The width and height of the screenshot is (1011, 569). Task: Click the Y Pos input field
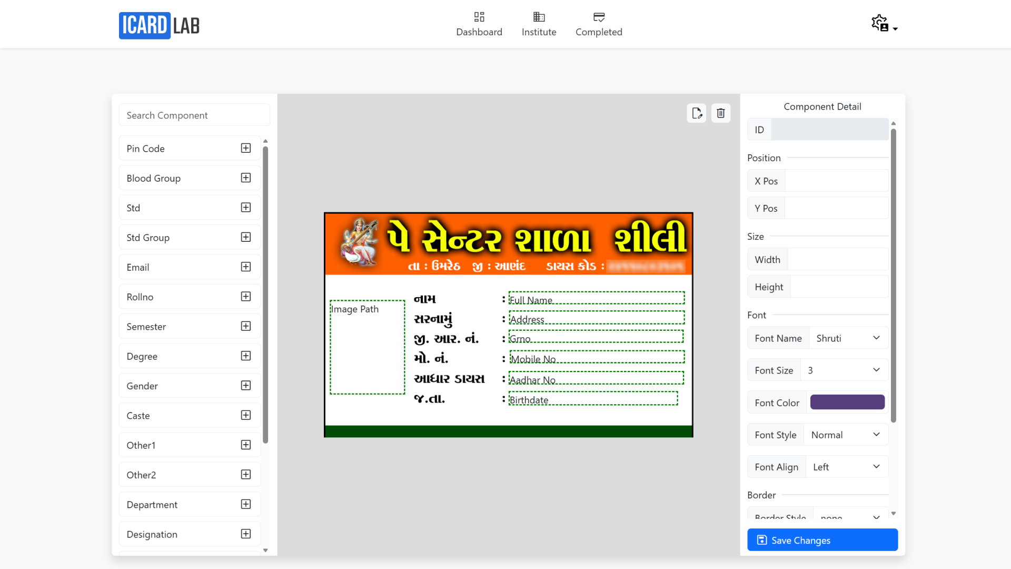click(x=837, y=208)
